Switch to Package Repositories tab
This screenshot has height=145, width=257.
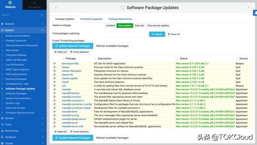tap(120, 19)
